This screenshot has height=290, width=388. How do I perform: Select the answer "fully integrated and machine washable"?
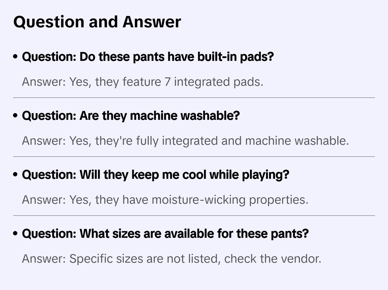coord(185,141)
